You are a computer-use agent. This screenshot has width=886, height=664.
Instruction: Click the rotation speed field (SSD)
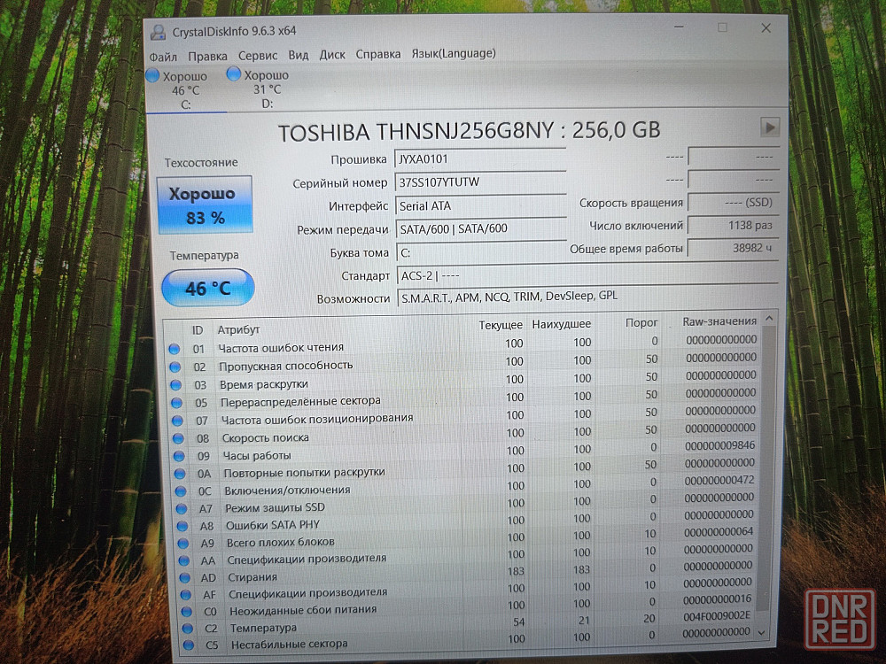click(x=733, y=202)
